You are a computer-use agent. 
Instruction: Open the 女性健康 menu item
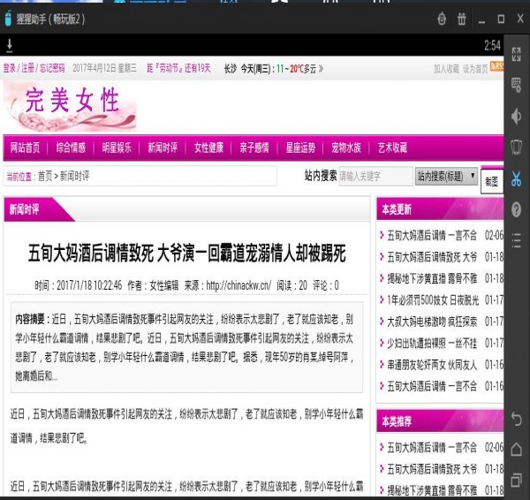tap(208, 148)
